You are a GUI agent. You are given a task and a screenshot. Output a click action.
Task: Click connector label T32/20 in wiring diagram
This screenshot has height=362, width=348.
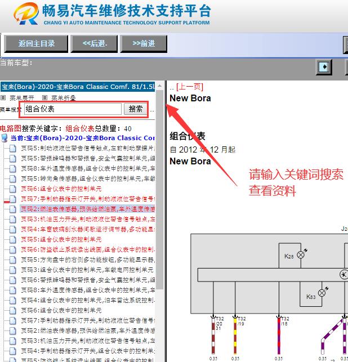point(219,323)
